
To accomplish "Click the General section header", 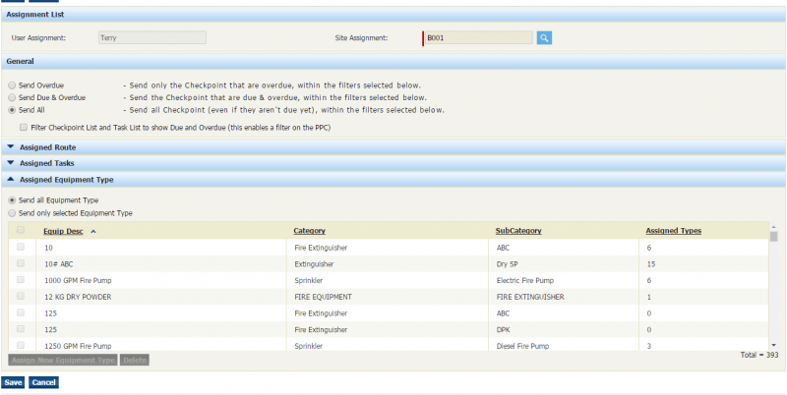I will [x=393, y=61].
